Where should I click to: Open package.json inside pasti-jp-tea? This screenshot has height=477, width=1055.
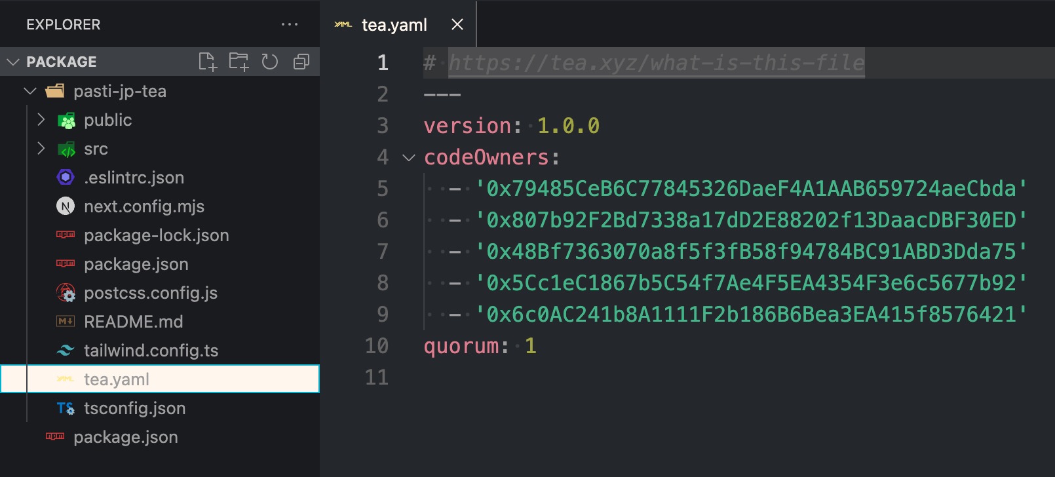[136, 264]
